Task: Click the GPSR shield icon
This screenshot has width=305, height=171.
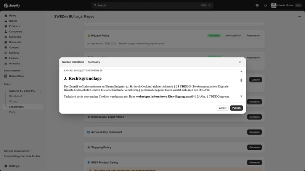Action: (x=88, y=163)
